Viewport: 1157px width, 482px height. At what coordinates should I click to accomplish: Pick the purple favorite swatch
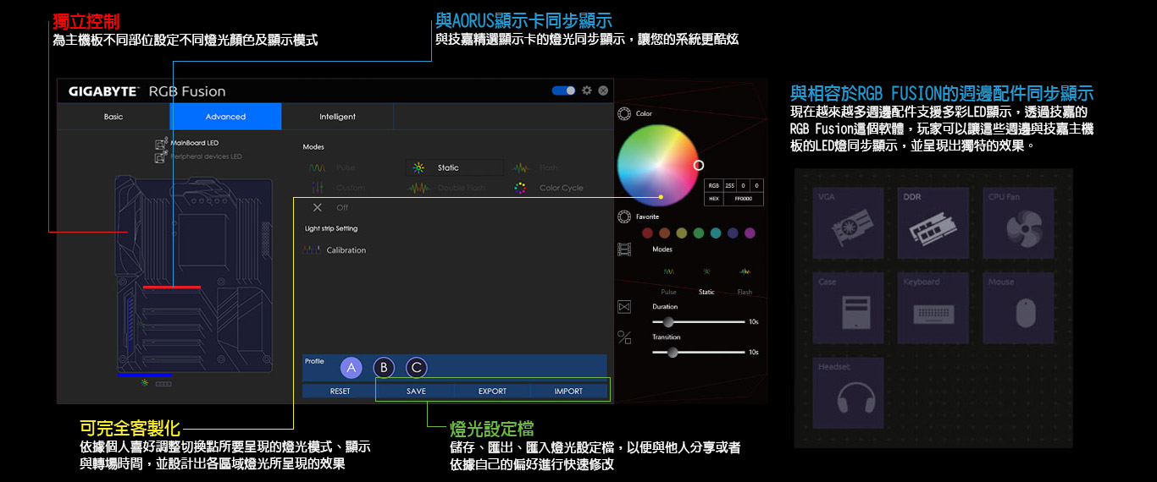tap(750, 233)
